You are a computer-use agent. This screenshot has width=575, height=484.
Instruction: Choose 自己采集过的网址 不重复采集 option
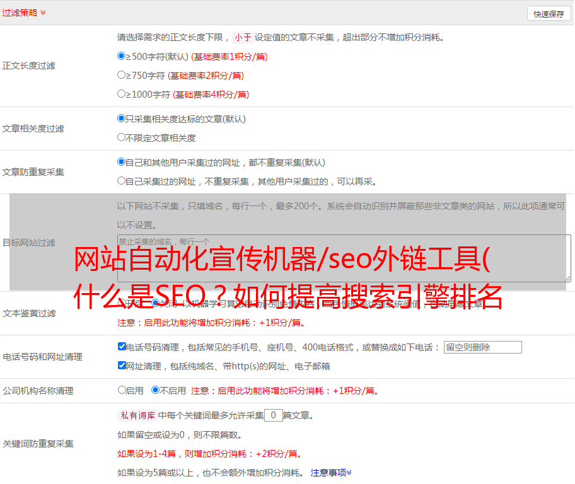pos(122,181)
